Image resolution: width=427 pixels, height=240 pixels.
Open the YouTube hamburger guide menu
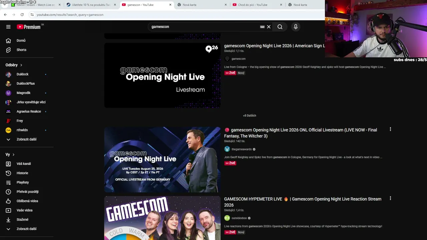(x=8, y=27)
